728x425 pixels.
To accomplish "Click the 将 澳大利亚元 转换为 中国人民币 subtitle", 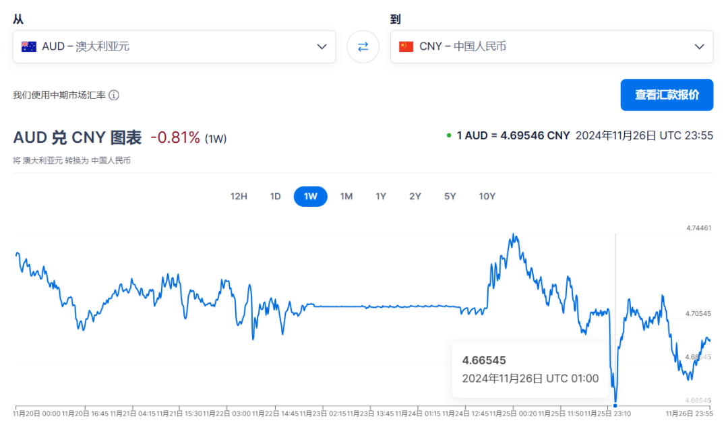I will coord(71,160).
